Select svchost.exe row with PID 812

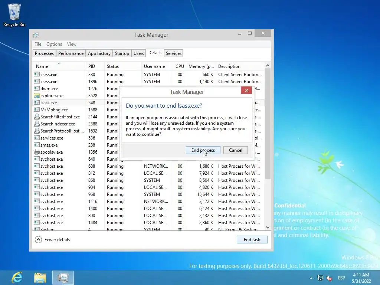tap(148, 173)
